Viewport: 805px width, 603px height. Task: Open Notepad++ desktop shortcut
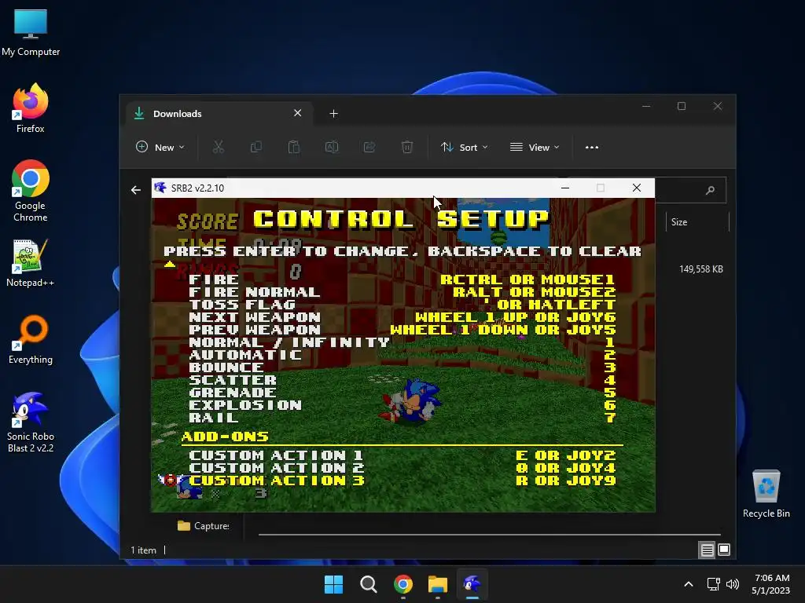pos(31,262)
